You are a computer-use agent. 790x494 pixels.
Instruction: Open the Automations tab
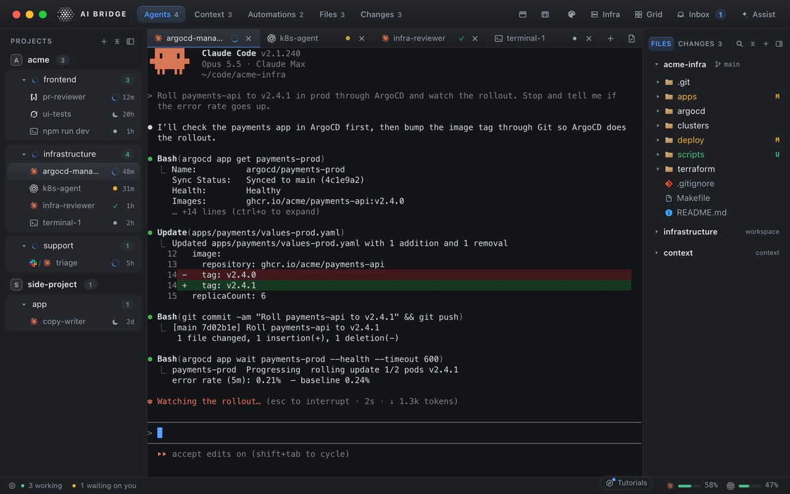pos(276,14)
